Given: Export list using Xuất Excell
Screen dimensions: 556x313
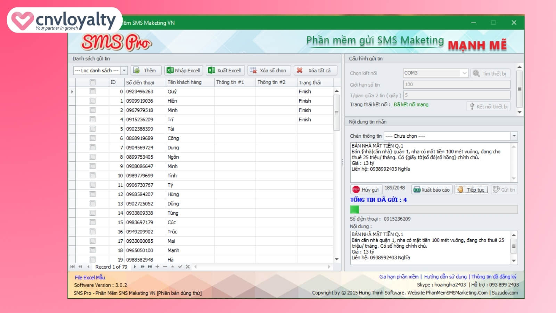Looking at the screenshot, I should (225, 71).
